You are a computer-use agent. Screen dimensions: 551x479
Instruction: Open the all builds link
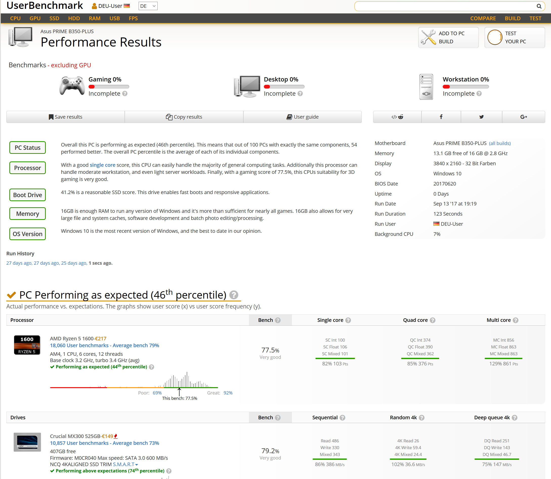click(499, 143)
